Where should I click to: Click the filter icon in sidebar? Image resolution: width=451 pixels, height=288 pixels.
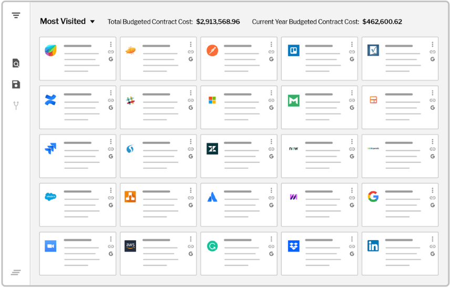point(16,15)
